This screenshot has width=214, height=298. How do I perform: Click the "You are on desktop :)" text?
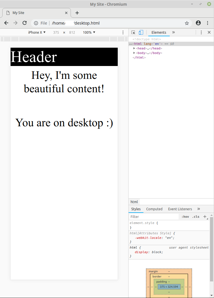click(64, 123)
